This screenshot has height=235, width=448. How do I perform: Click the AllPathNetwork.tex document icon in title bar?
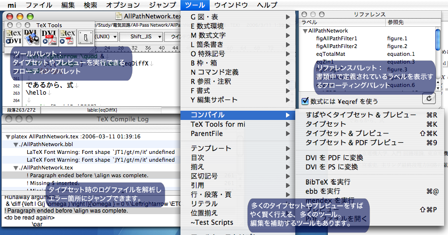(120, 17)
